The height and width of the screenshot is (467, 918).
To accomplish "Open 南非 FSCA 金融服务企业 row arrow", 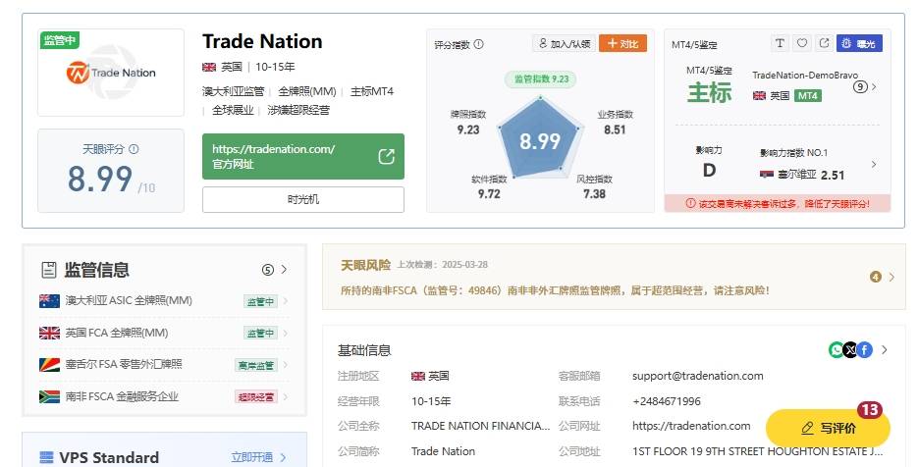I will pos(286,396).
